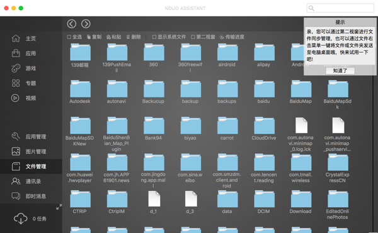Select the BaiduMapSDKNew folder
This screenshot has height=233, width=378.
pos(80,126)
